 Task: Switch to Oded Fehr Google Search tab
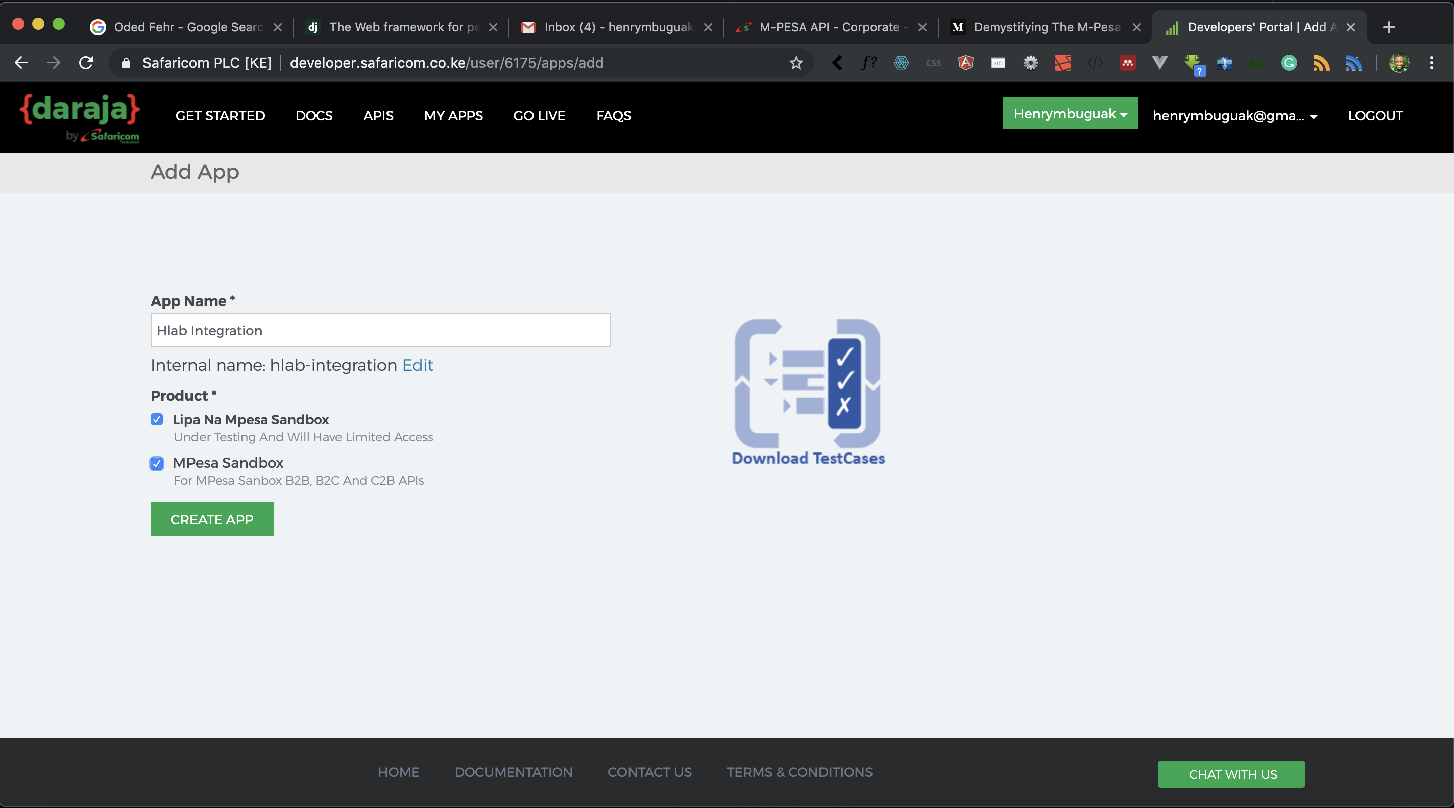[186, 27]
